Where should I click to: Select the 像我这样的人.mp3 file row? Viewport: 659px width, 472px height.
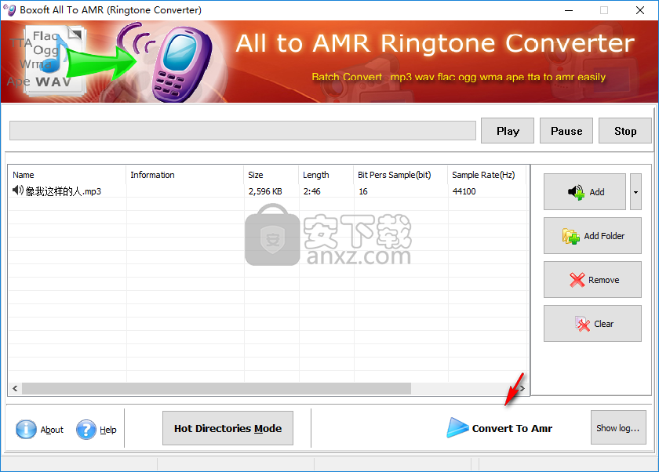point(268,191)
